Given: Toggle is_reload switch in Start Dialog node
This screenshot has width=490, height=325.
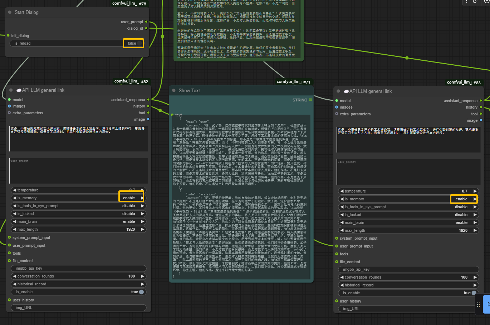Looking at the screenshot, I should coord(139,43).
